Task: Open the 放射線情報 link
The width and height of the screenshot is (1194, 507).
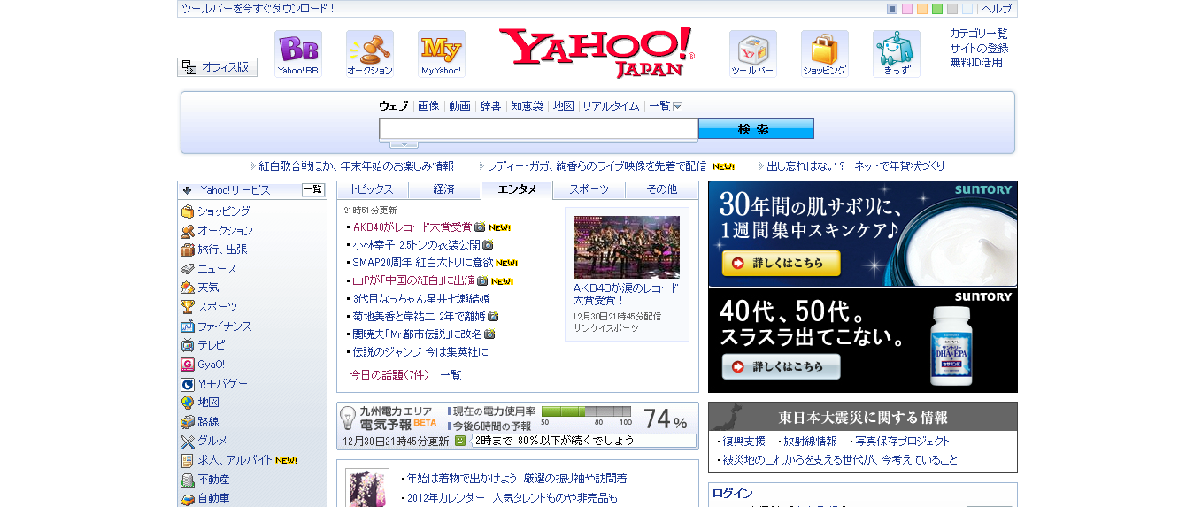Action: [x=808, y=441]
